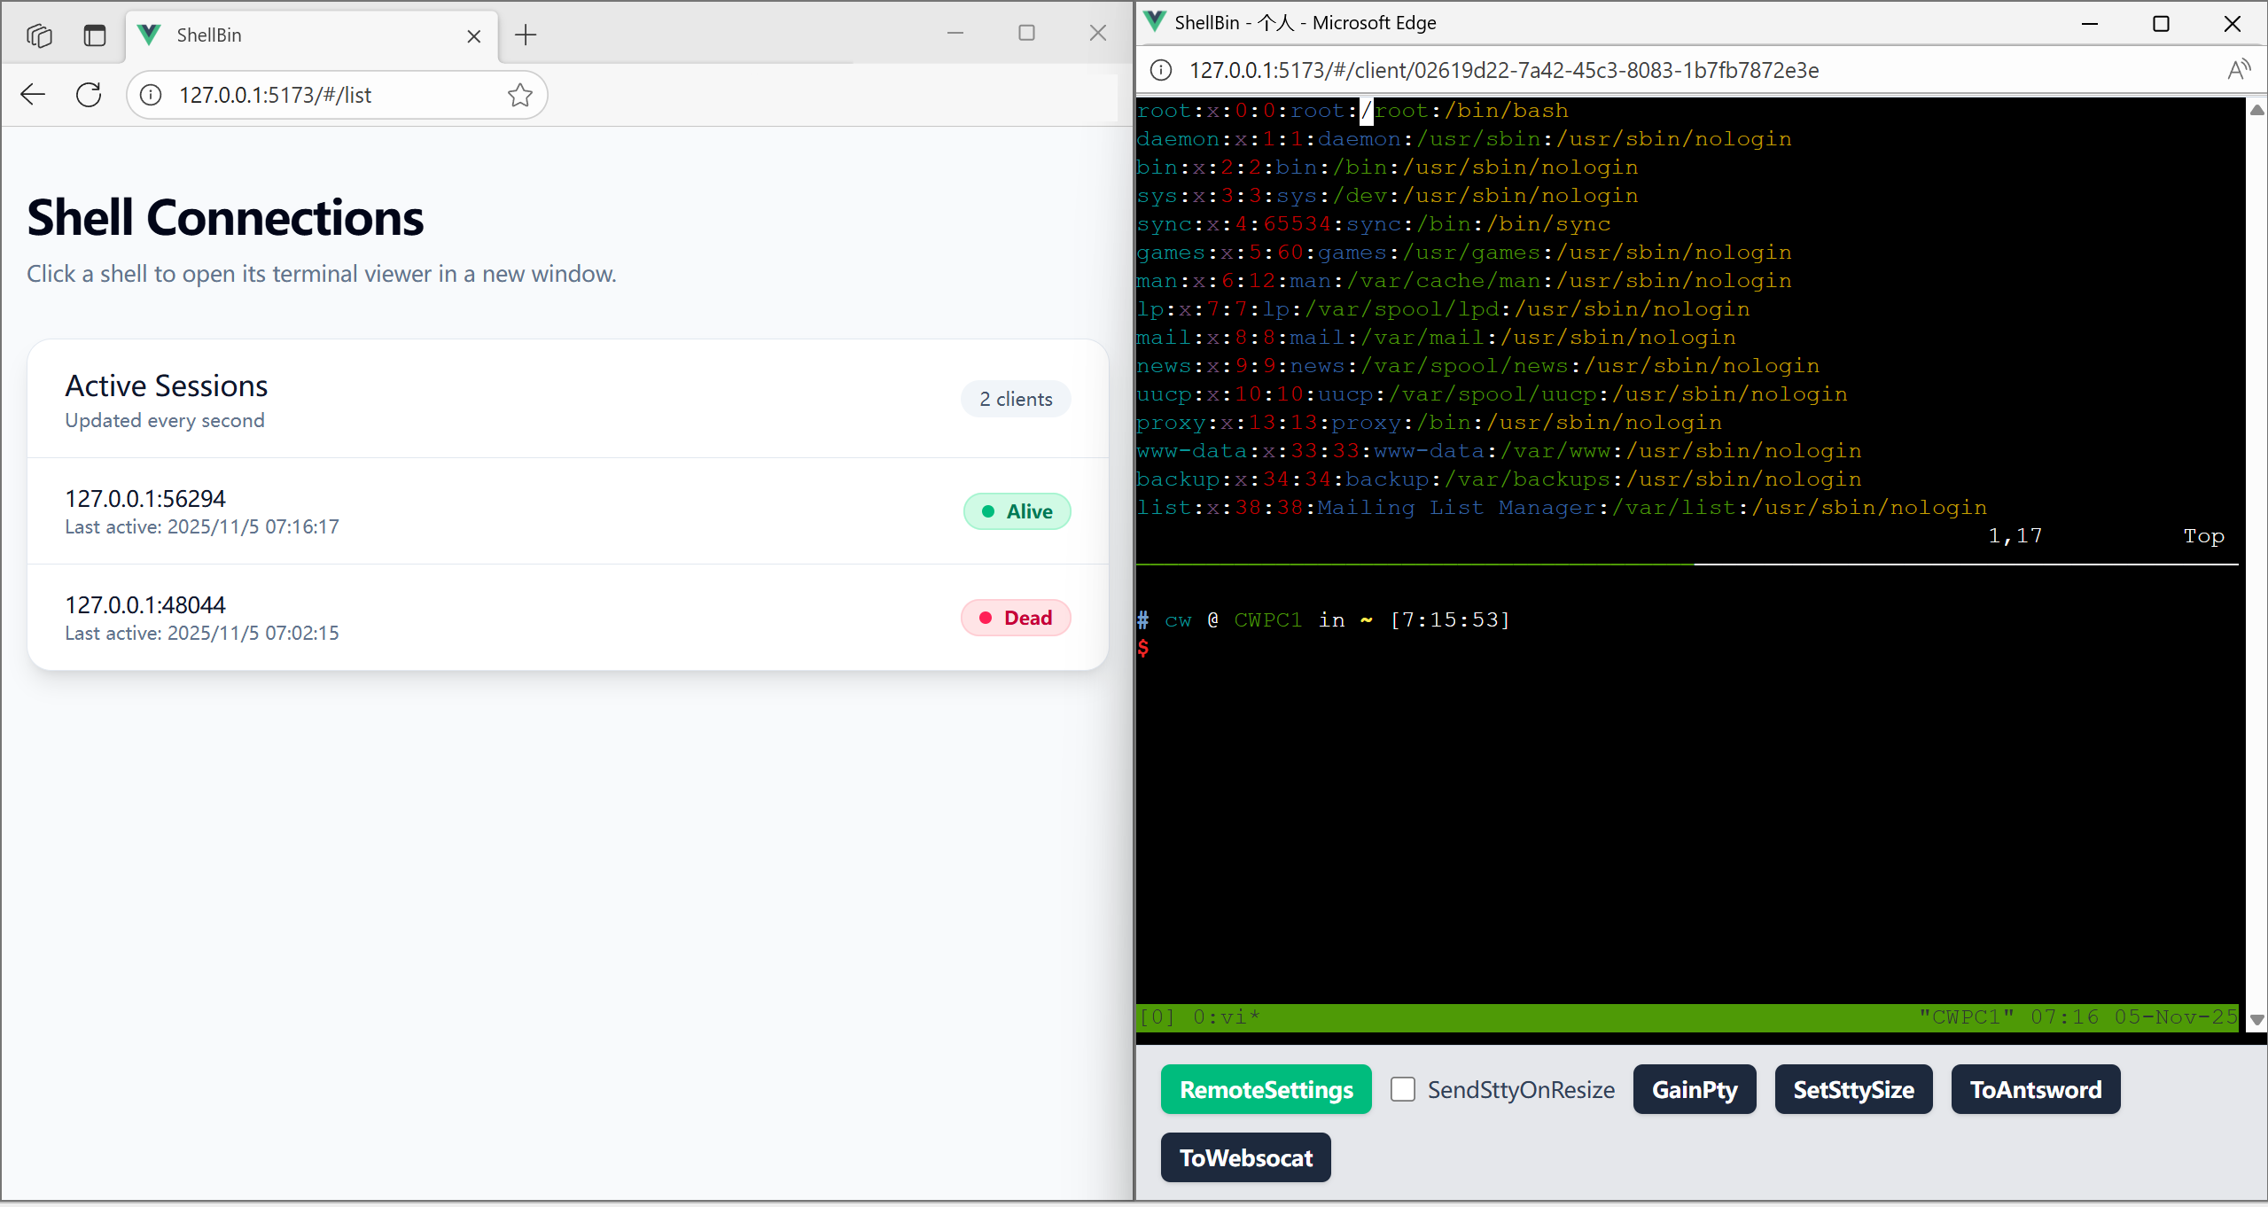Click the GainPty button
Viewport: 2268px width, 1207px height.
coord(1694,1089)
